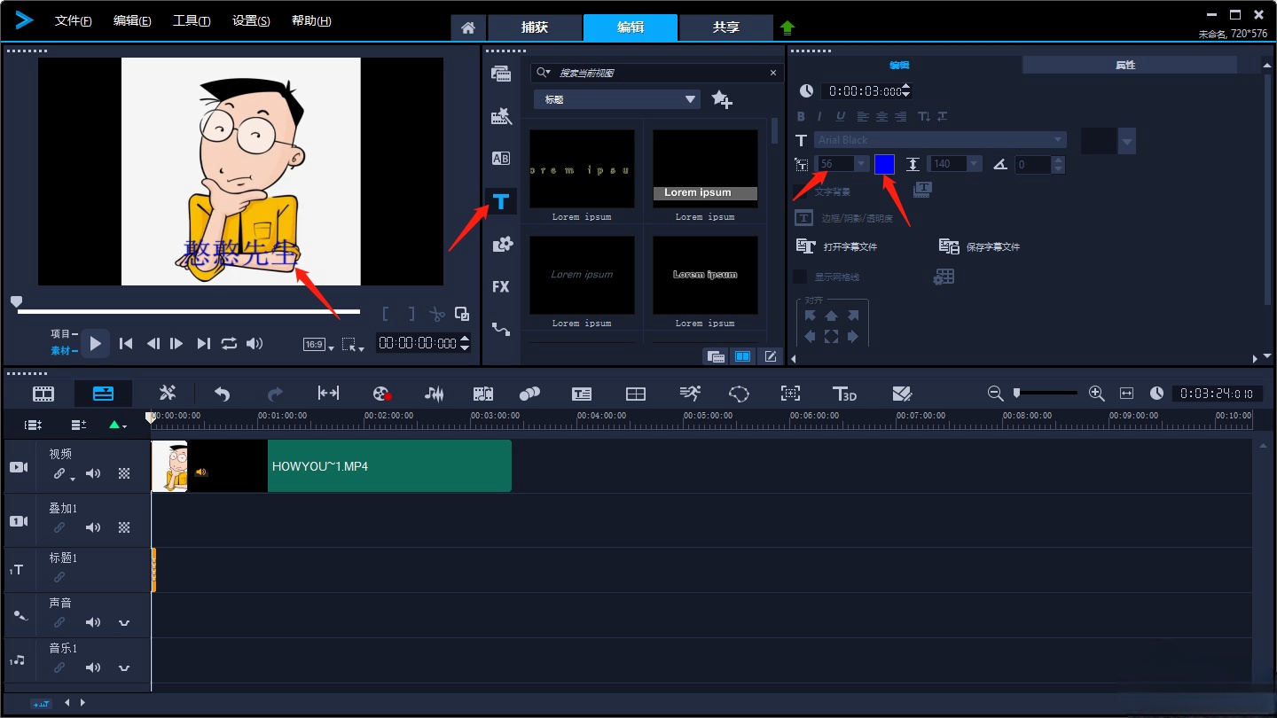
Task: Mute the 视频 track audio
Action: coord(93,473)
